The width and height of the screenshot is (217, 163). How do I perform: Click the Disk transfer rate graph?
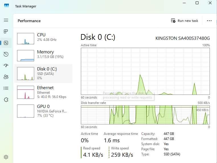pyautogui.click(x=145, y=115)
